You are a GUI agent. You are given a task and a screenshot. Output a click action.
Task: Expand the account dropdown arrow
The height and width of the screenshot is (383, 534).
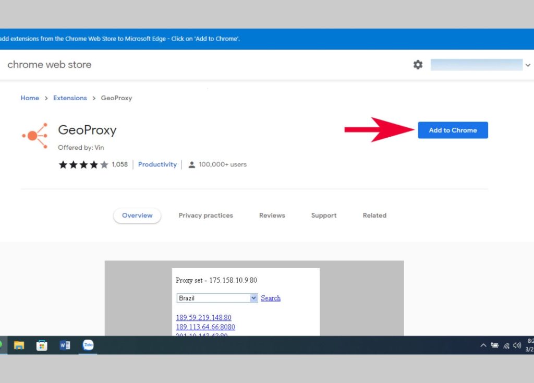tap(528, 65)
